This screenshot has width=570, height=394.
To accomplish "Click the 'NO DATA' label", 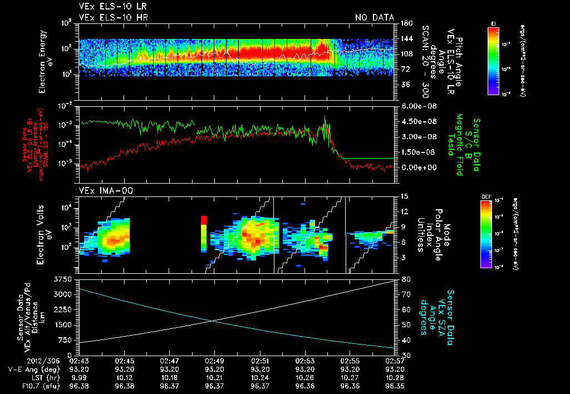I will [375, 17].
